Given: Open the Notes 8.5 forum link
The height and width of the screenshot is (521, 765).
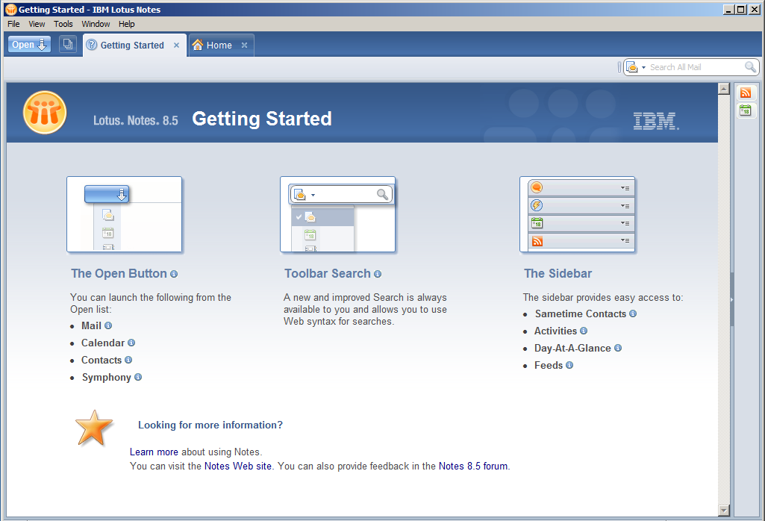Looking at the screenshot, I should pos(472,466).
